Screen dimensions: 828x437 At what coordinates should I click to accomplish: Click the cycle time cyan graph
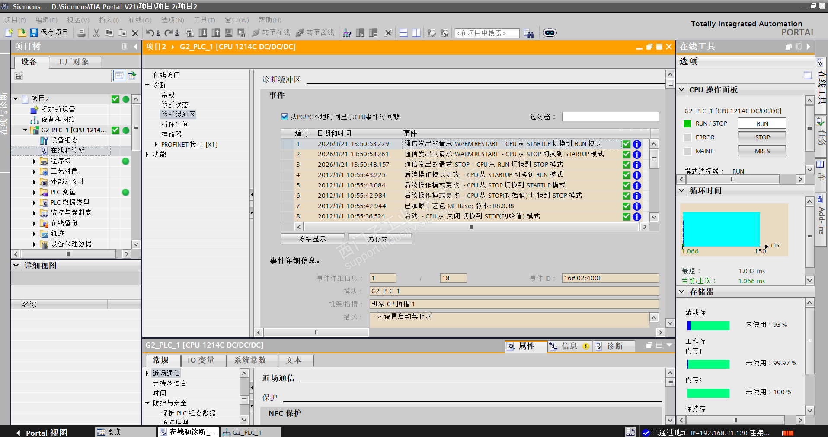pyautogui.click(x=721, y=229)
